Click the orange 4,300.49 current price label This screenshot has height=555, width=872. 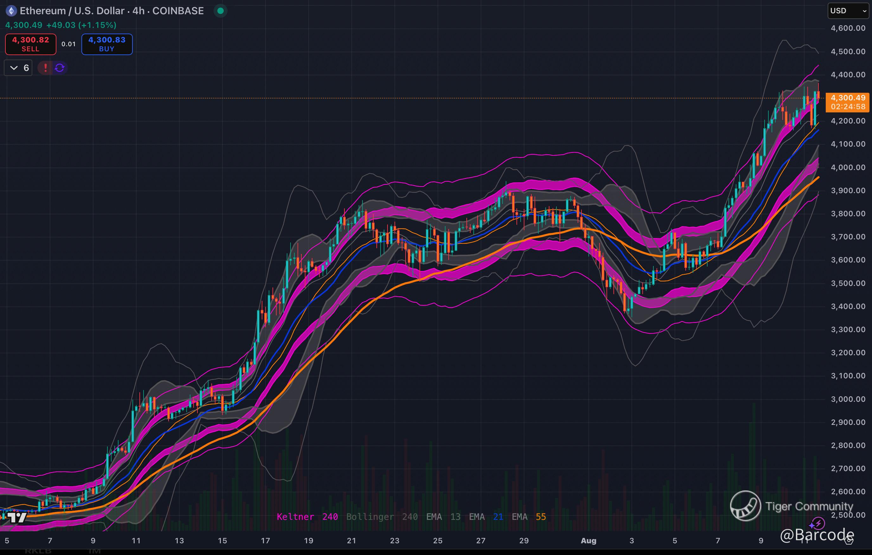(847, 102)
